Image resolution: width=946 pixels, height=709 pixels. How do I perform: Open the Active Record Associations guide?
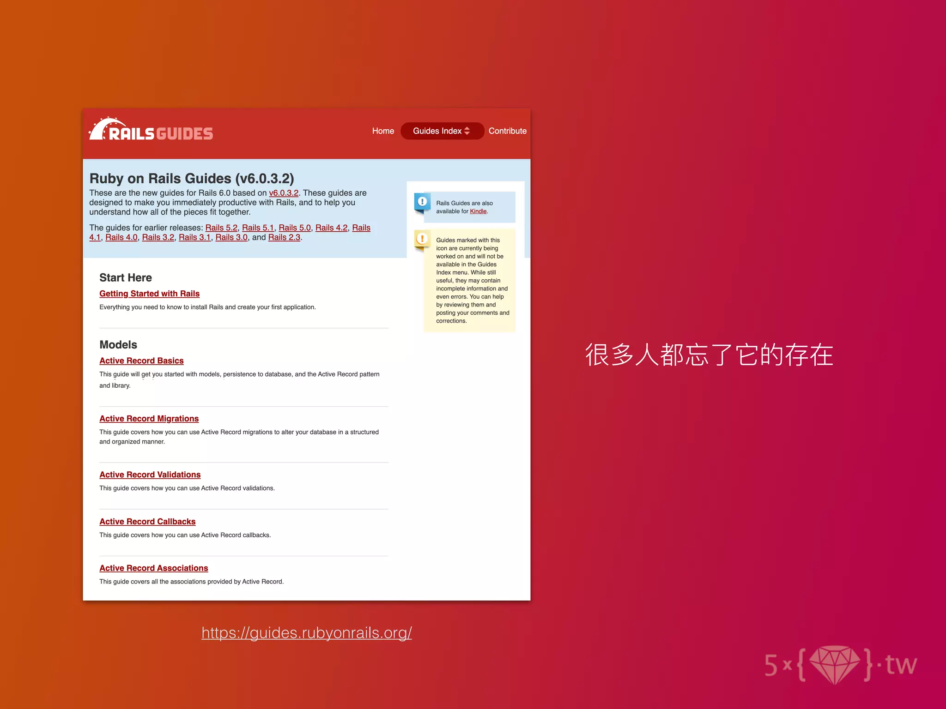pos(153,568)
